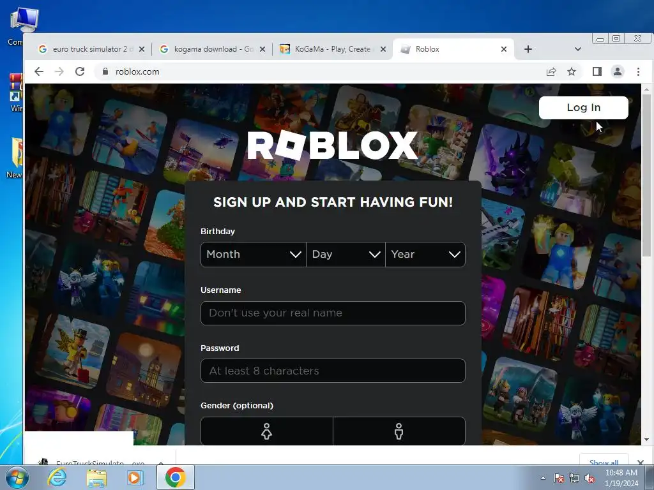Click the browser forward arrow

pos(59,71)
